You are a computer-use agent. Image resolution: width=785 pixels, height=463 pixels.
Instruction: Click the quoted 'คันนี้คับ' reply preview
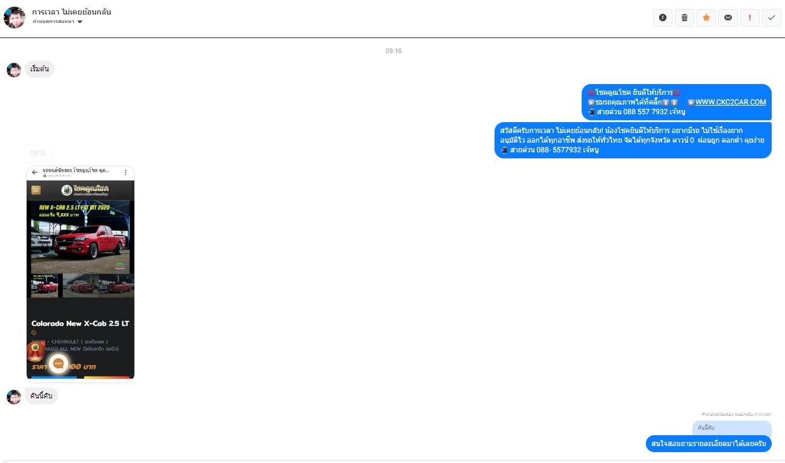coord(732,428)
